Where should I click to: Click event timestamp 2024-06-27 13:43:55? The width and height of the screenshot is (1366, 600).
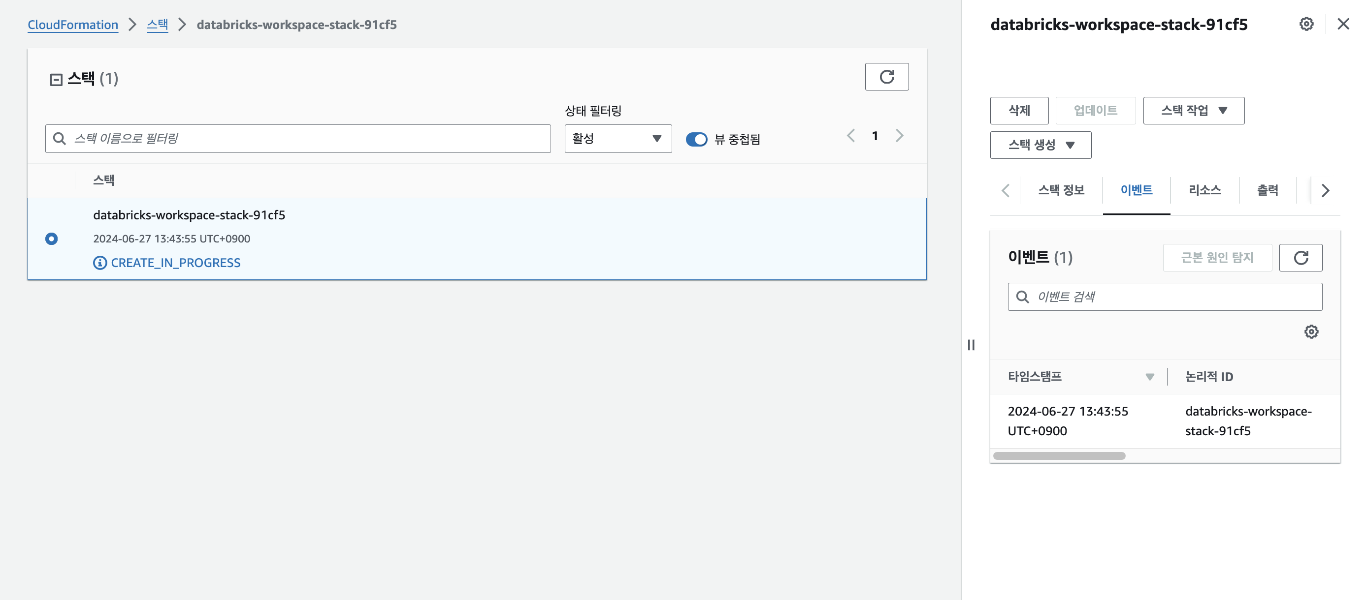[1068, 421]
